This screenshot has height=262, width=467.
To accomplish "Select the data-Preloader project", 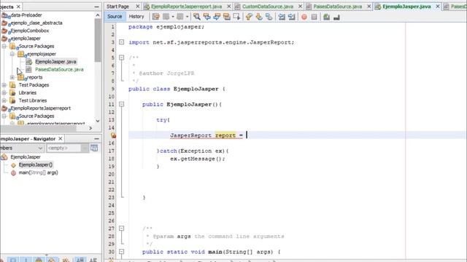I will coord(26,15).
